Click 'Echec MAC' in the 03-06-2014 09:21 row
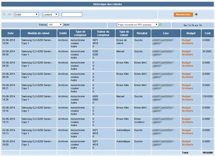The width and height of the screenshot is (215, 156). point(140,85)
